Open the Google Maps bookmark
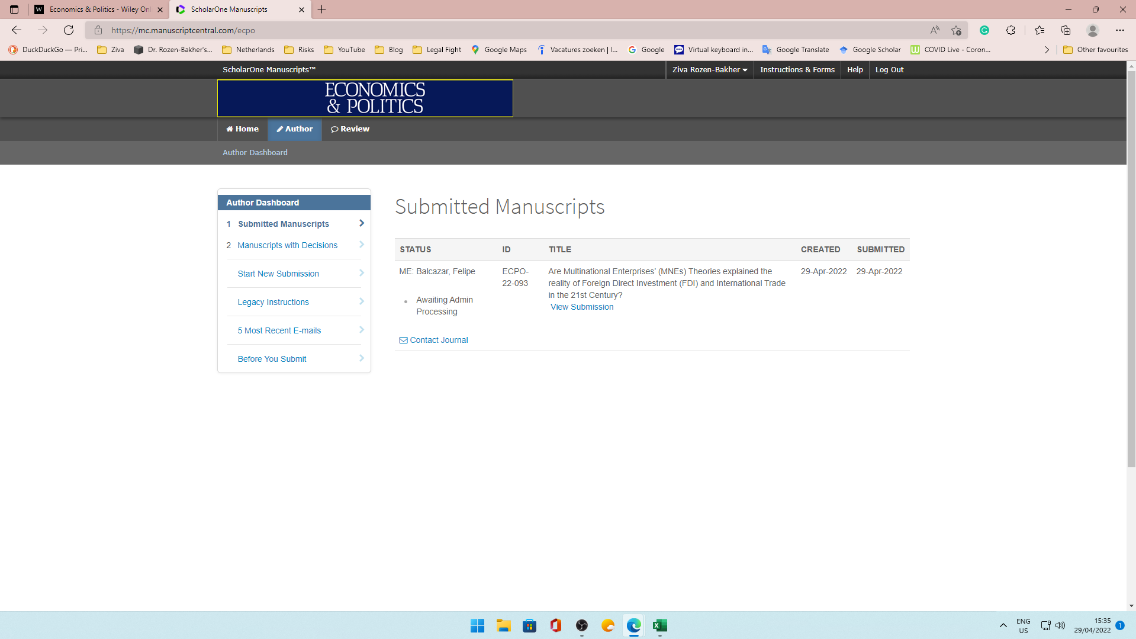Viewport: 1136px width, 639px height. tap(499, 50)
